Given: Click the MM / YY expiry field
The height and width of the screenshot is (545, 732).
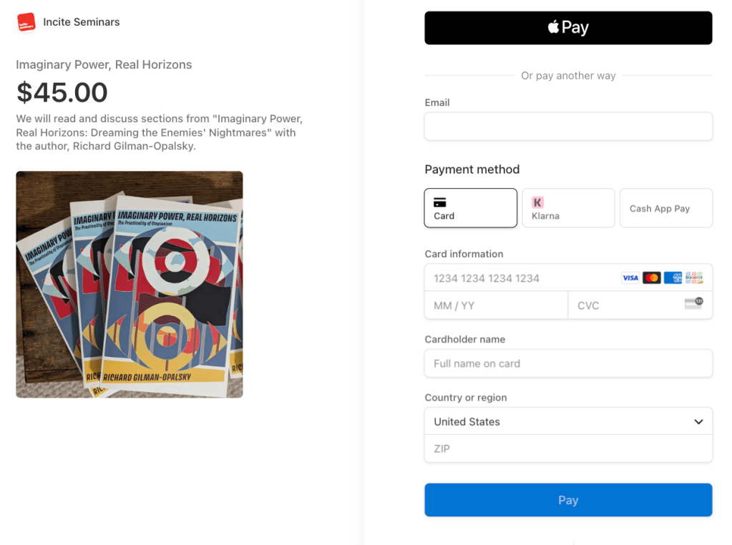Looking at the screenshot, I should pos(495,305).
